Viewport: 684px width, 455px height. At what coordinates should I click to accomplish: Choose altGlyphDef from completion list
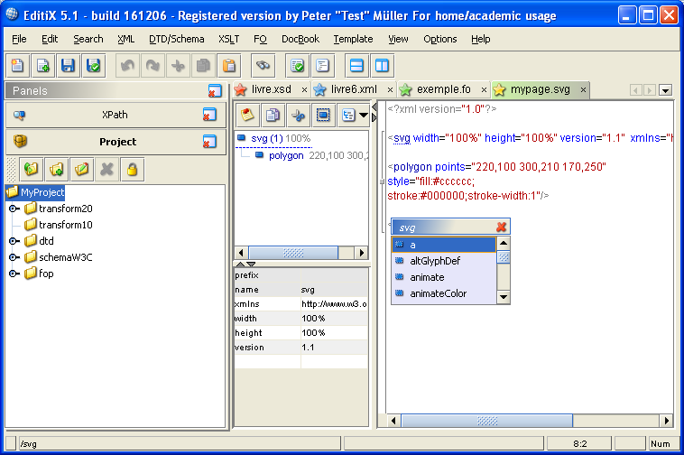[x=444, y=261]
